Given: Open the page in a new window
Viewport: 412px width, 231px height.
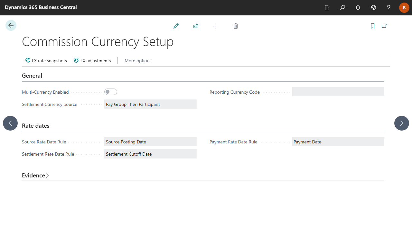Looking at the screenshot, I should [384, 26].
